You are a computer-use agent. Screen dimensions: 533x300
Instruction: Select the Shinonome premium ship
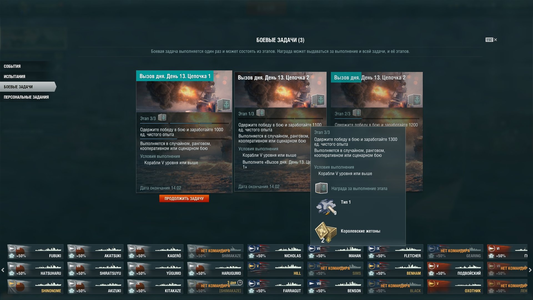point(36,287)
